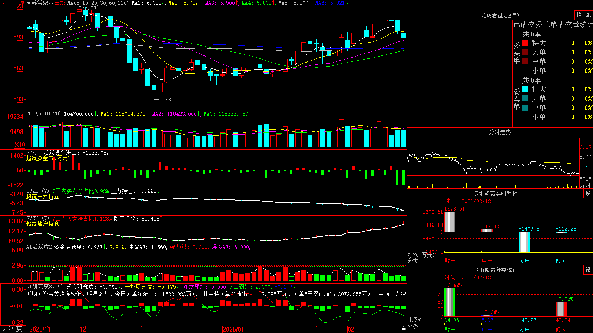
Task: Click the SVZJ indicator label
Action: [32, 152]
